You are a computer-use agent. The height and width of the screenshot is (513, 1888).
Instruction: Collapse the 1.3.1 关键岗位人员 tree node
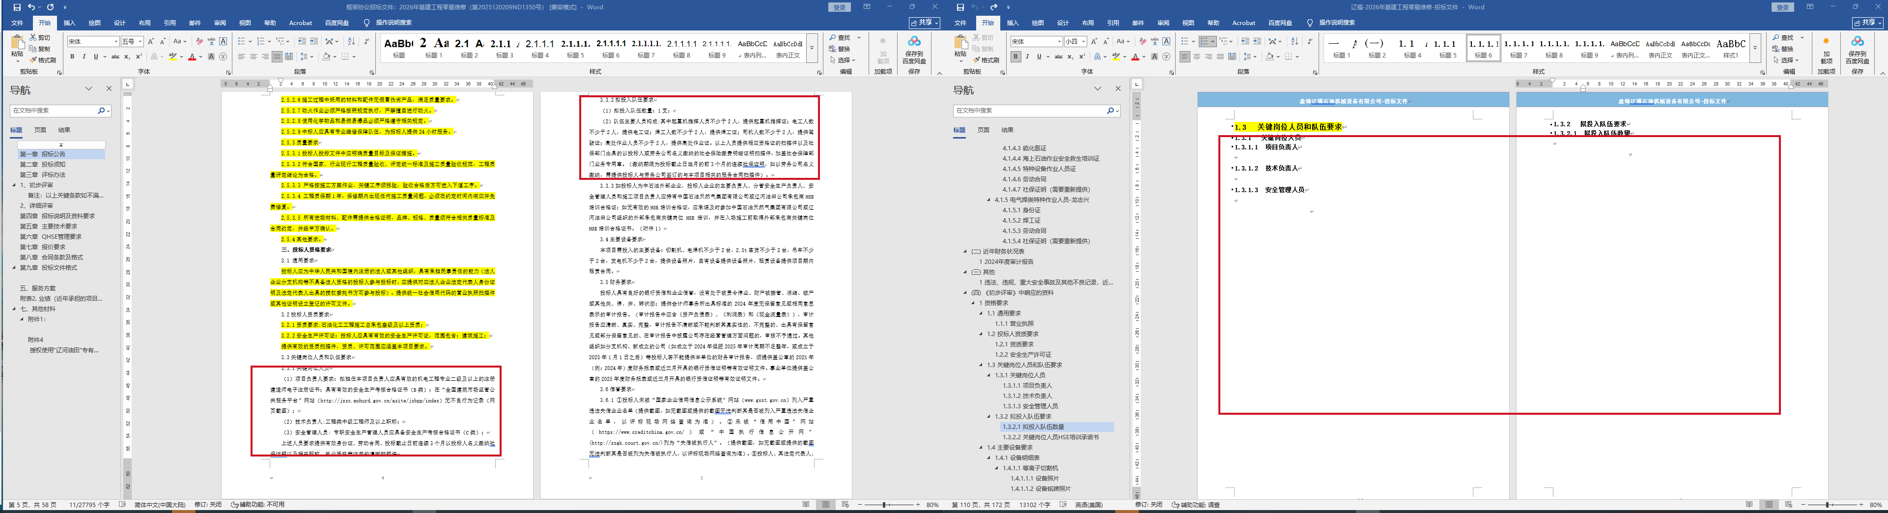pyautogui.click(x=990, y=375)
